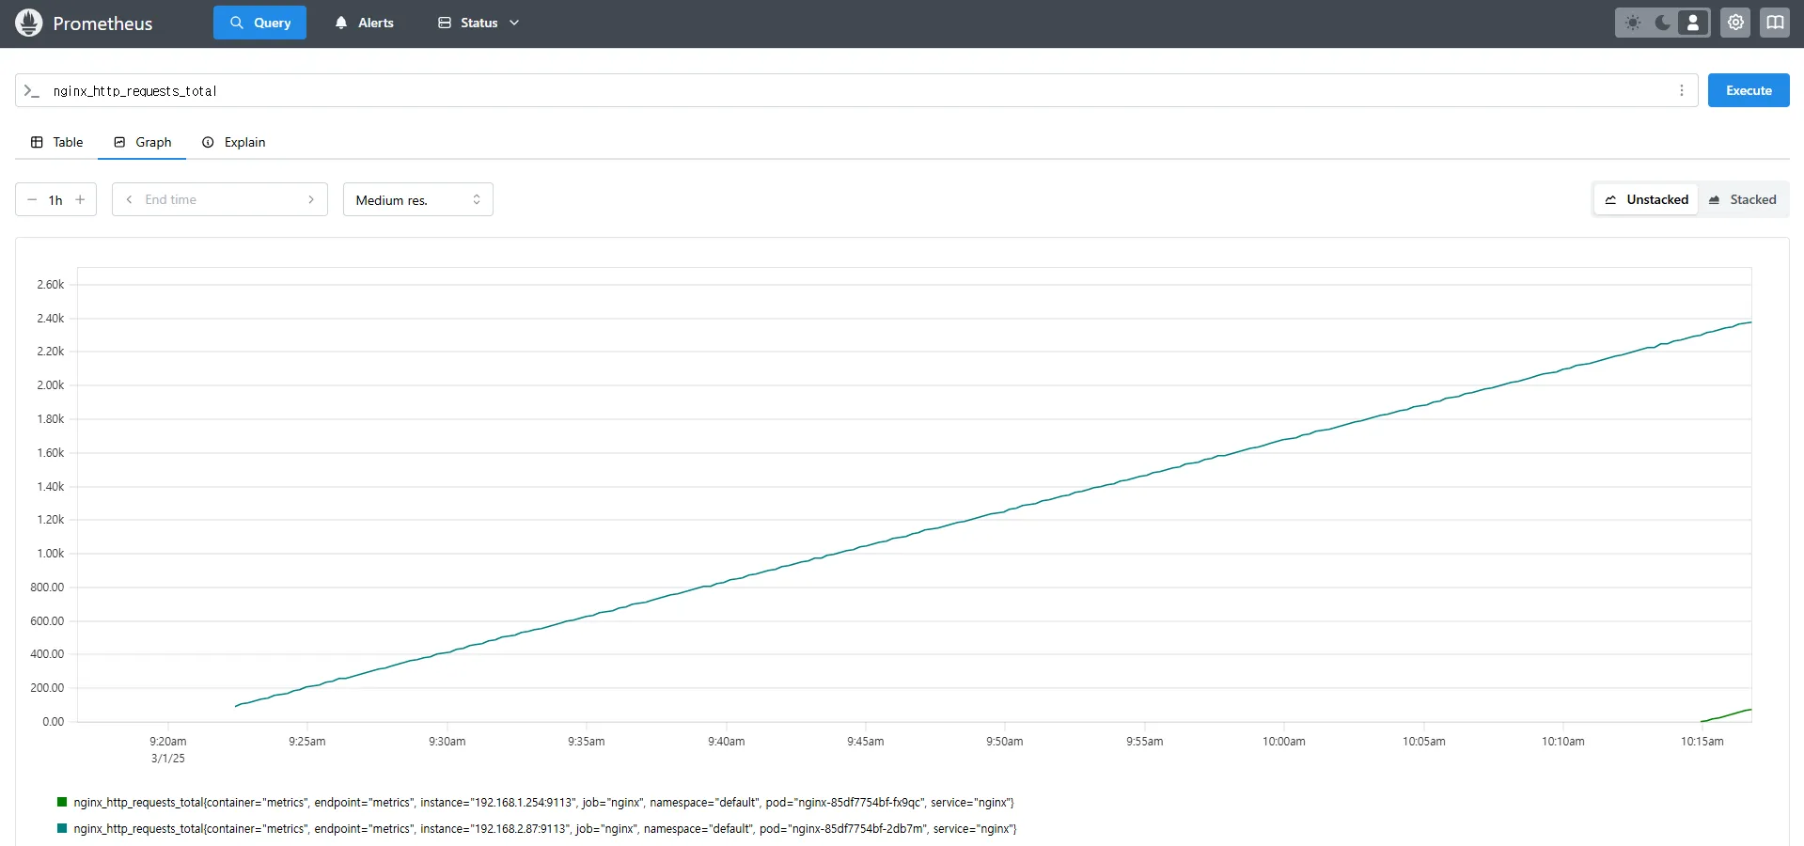Click the teal legend color swatch
This screenshot has width=1804, height=846.
point(62,828)
